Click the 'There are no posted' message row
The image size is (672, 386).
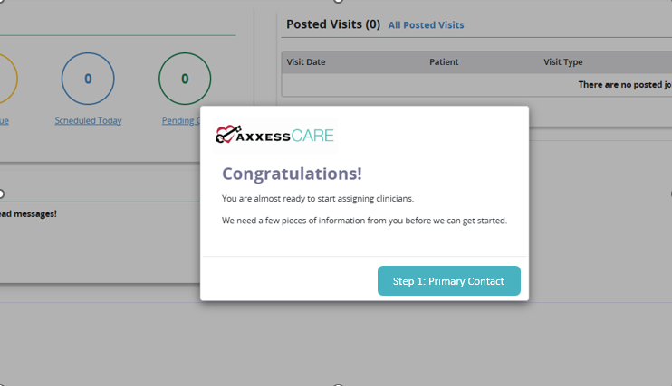tap(476, 85)
